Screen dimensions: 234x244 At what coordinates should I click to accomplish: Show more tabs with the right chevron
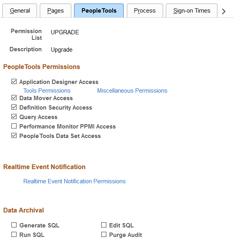pyautogui.click(x=224, y=11)
